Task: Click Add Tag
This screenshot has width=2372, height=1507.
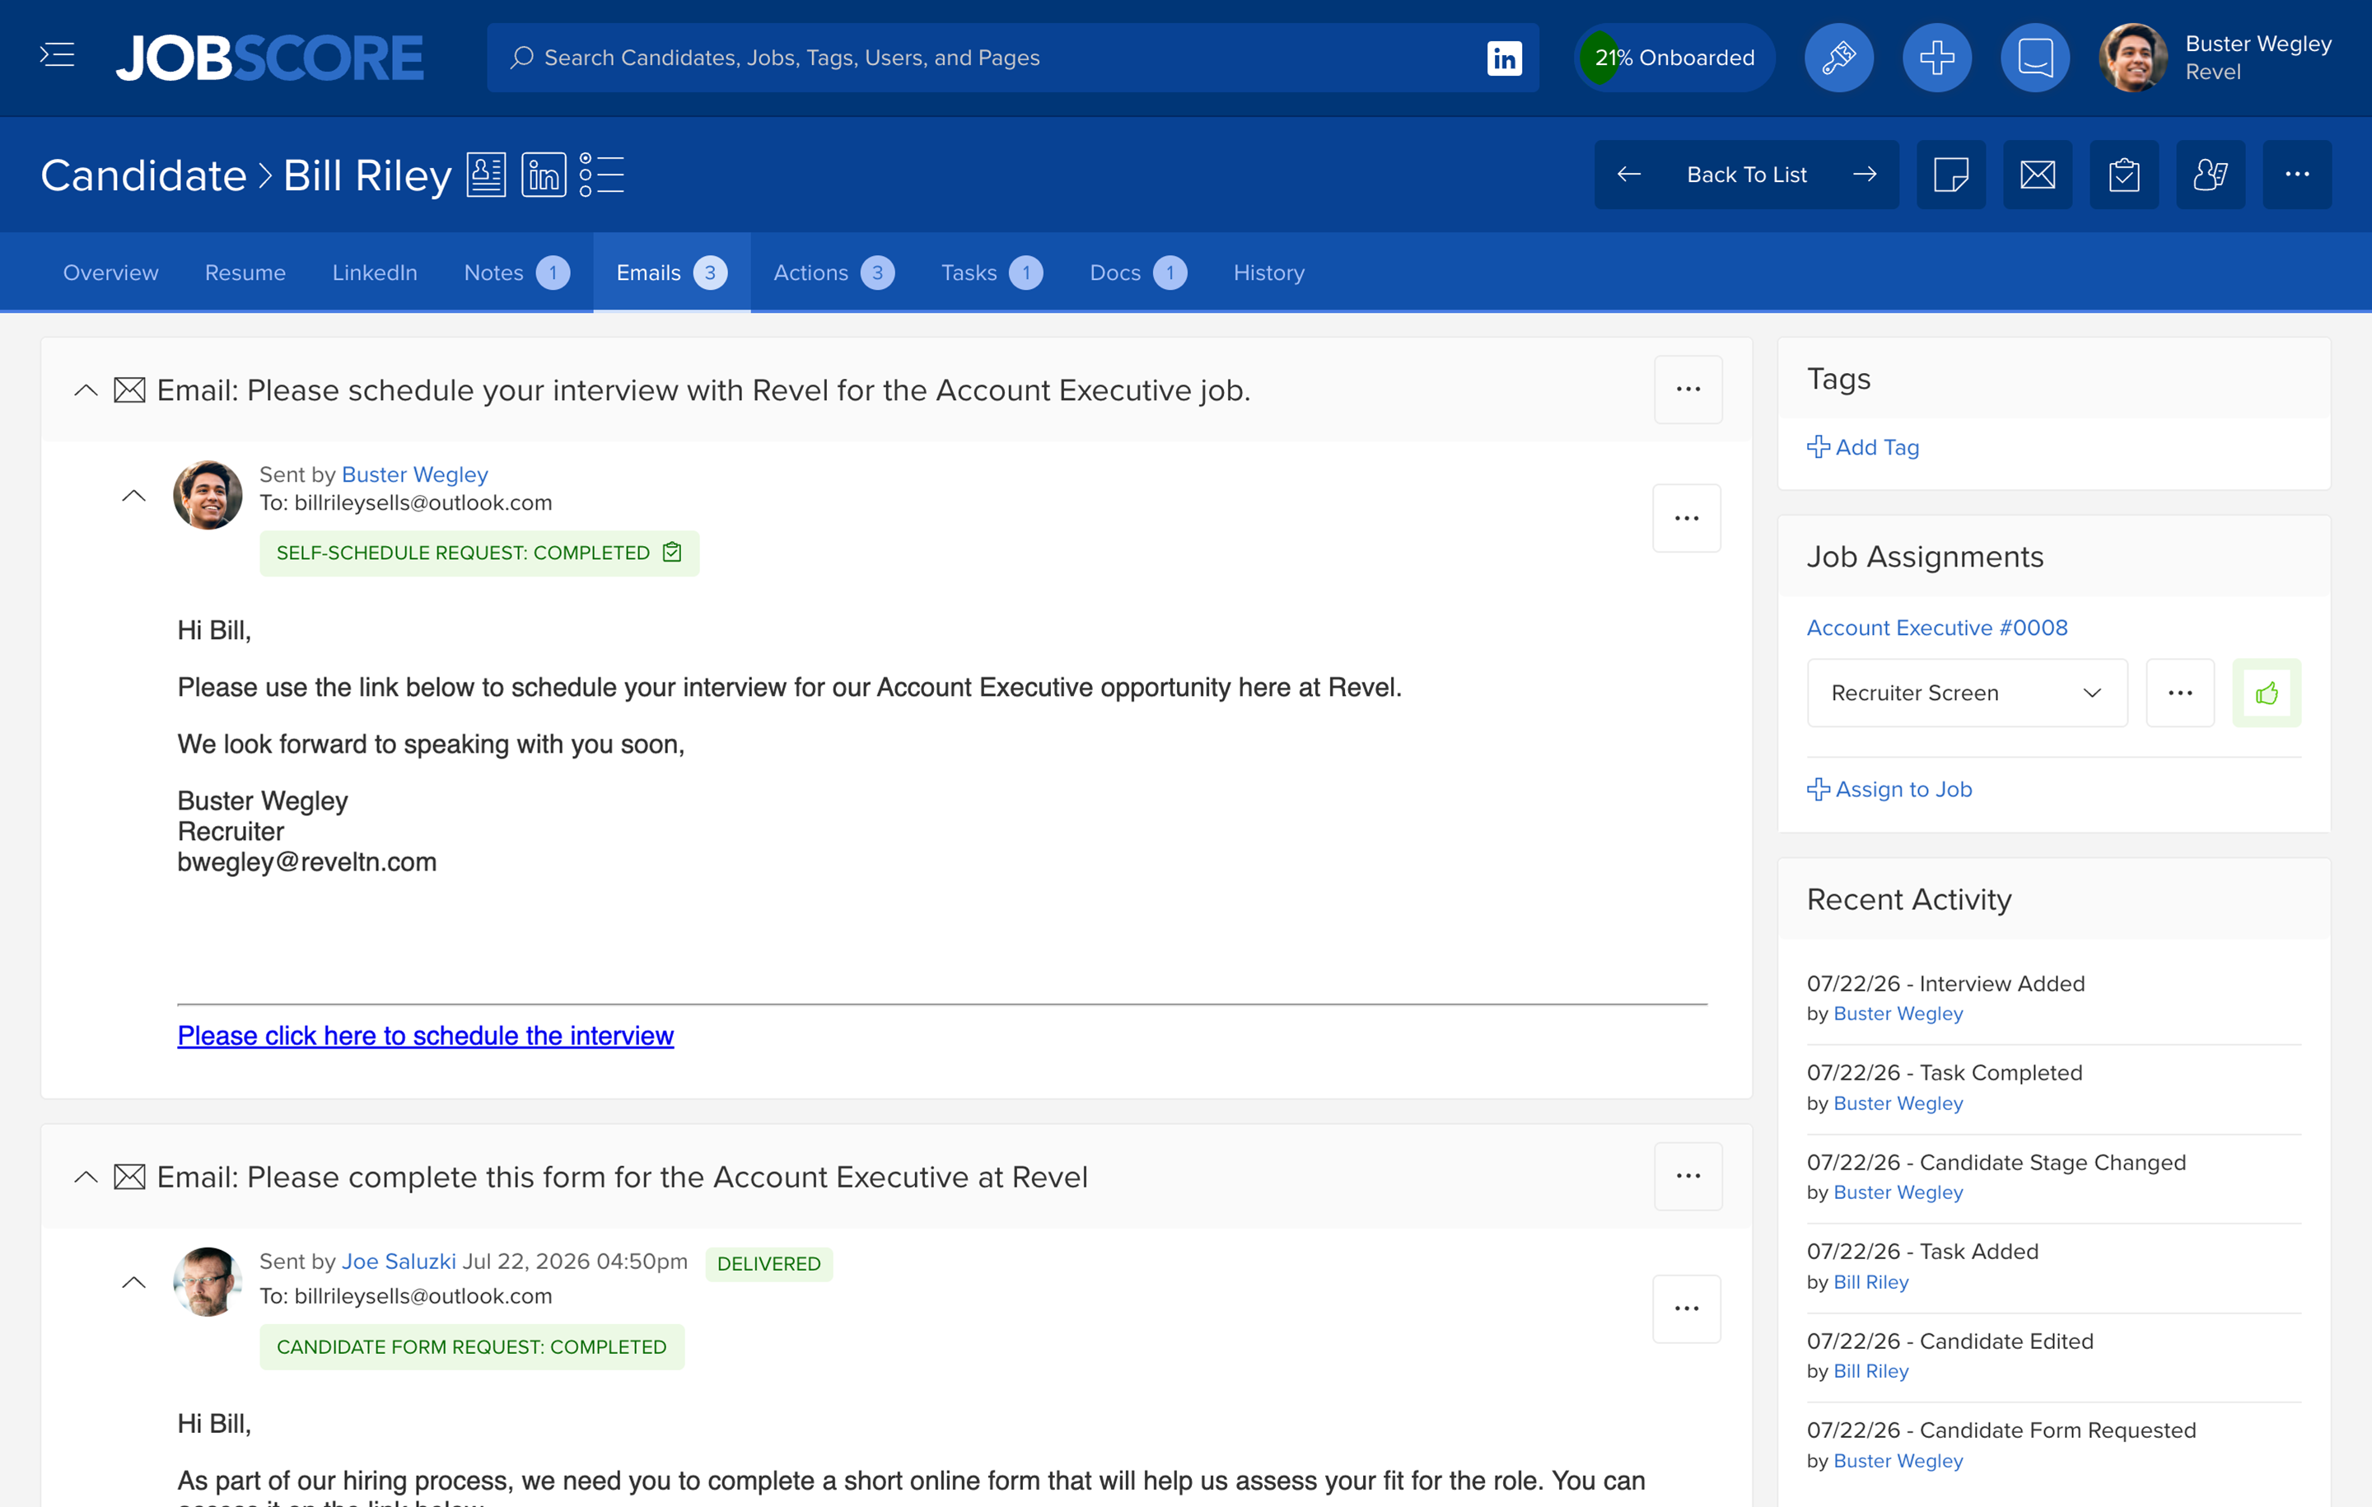Action: [x=1863, y=447]
